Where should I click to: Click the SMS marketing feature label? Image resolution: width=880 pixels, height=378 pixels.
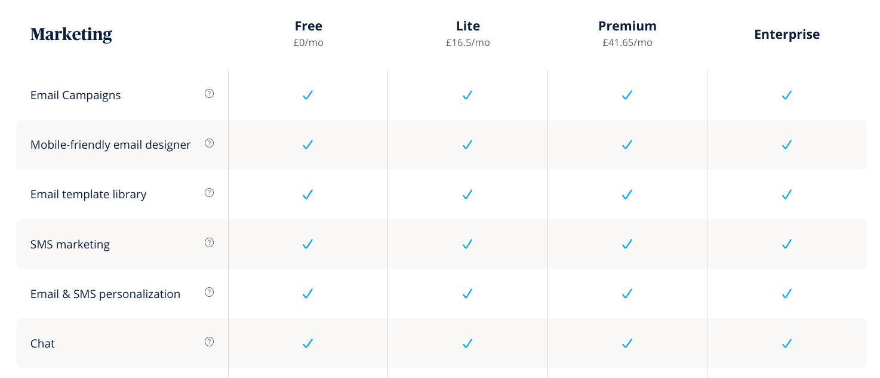tap(70, 244)
